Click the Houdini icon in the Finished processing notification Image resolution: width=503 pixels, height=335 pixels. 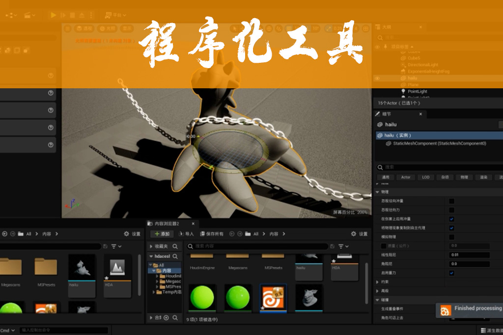(445, 310)
